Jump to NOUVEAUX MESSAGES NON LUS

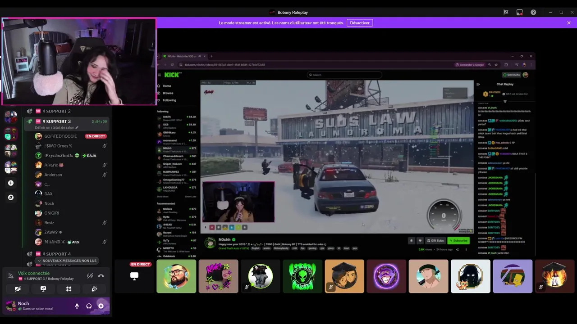[67, 261]
